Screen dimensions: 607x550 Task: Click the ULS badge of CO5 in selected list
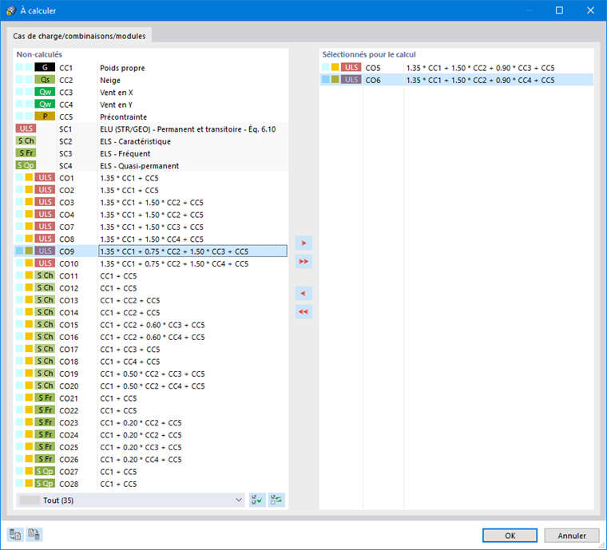351,67
